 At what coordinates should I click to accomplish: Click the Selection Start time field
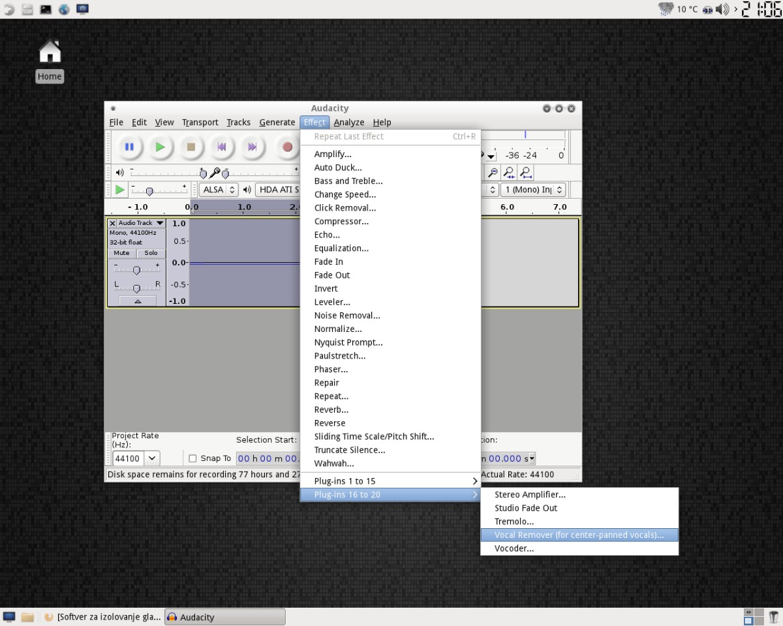point(268,458)
